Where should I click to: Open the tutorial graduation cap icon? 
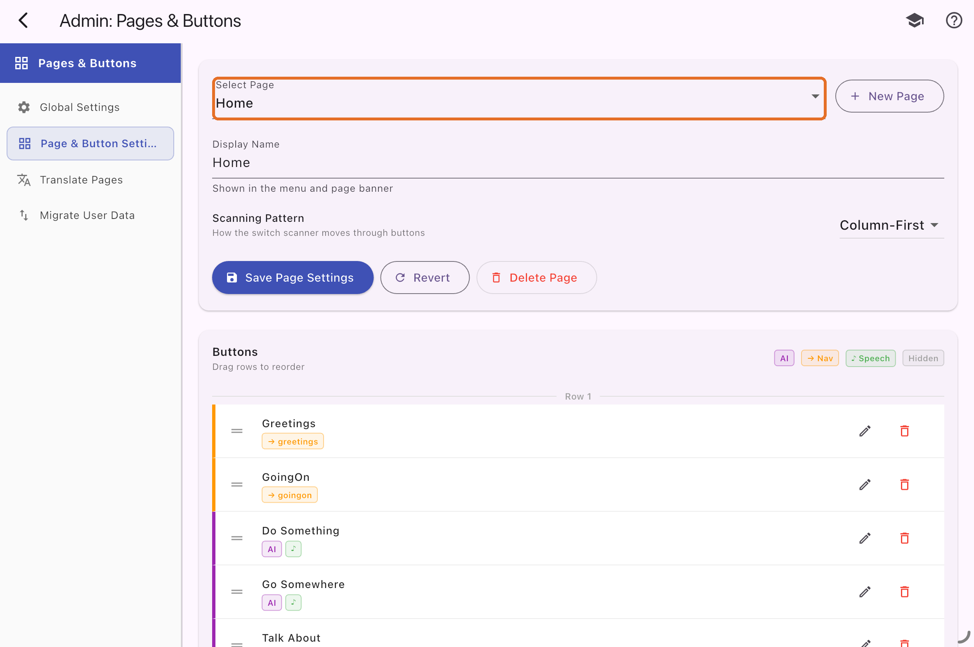coord(915,21)
